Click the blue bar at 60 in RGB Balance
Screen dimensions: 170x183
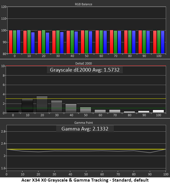click(105, 42)
